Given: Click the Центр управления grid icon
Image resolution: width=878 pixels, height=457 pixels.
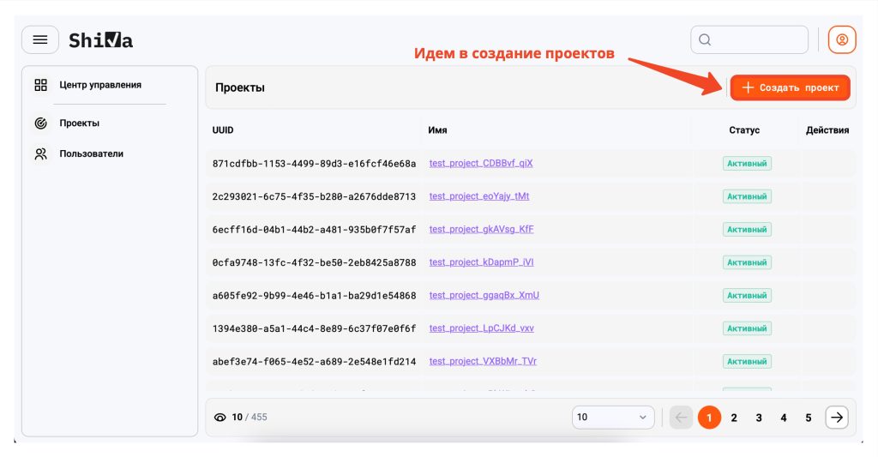Looking at the screenshot, I should click(40, 85).
